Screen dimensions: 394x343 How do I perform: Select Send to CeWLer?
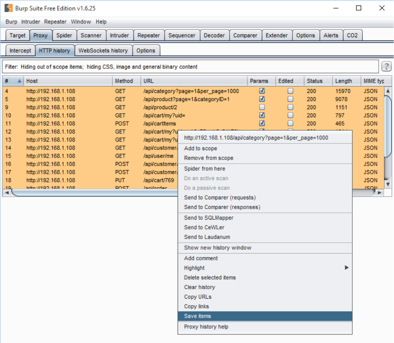(x=265, y=227)
